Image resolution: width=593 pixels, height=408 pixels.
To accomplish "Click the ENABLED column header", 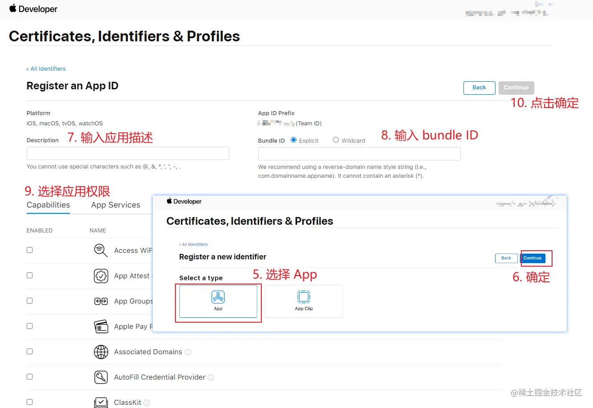I will 40,231.
